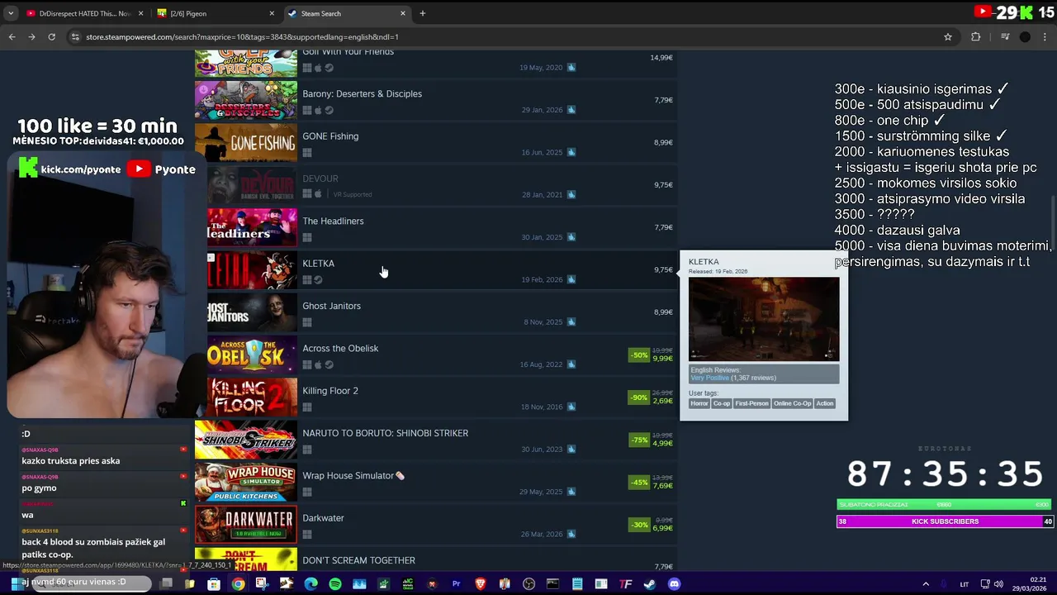Launch Microsoft Edge from the taskbar

(x=310, y=584)
